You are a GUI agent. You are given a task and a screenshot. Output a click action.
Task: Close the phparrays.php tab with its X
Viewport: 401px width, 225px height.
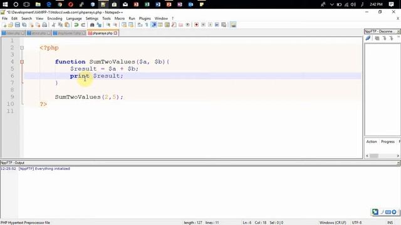tap(115, 33)
